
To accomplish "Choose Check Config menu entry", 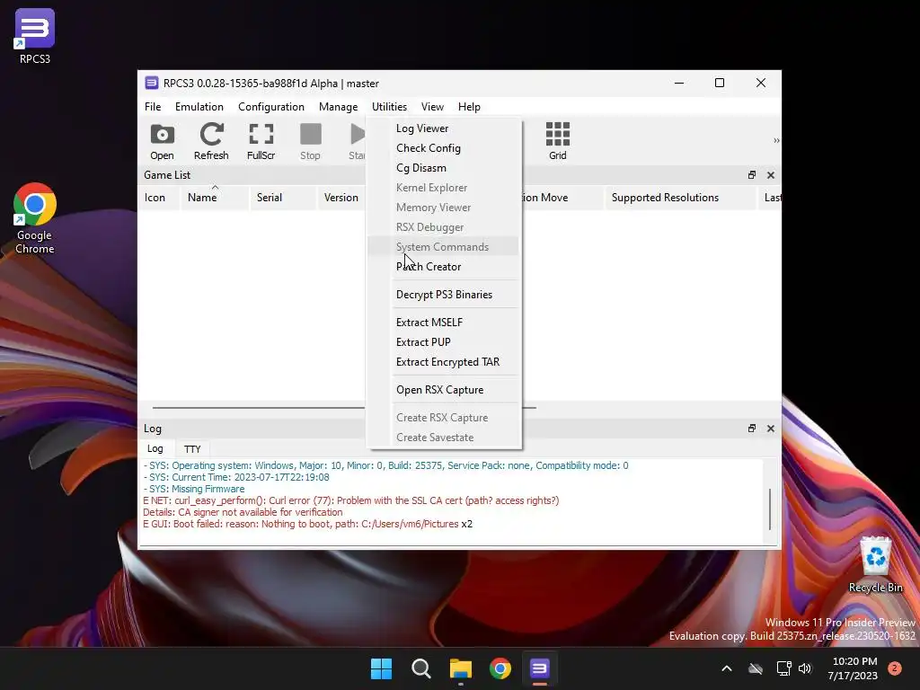I will tap(443, 148).
